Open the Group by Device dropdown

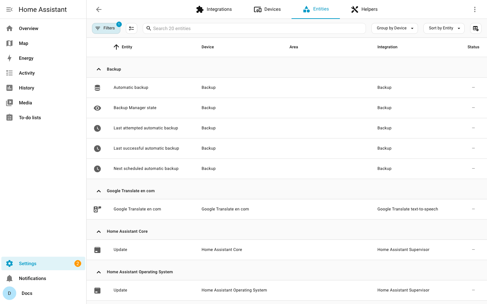point(395,28)
